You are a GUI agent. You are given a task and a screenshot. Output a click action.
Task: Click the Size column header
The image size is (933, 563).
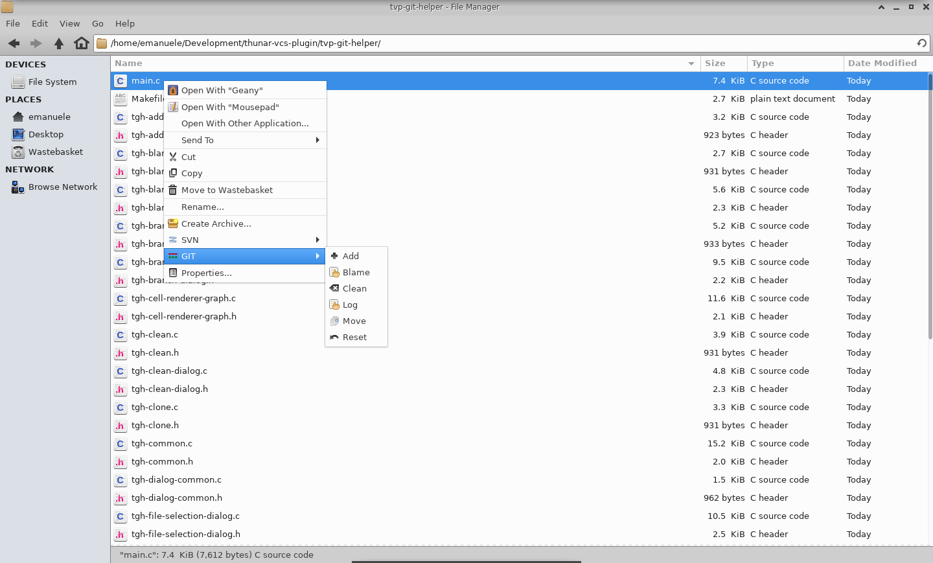724,63
